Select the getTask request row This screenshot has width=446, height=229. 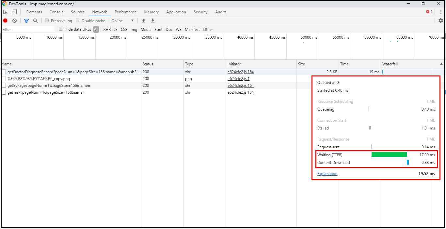(157, 92)
